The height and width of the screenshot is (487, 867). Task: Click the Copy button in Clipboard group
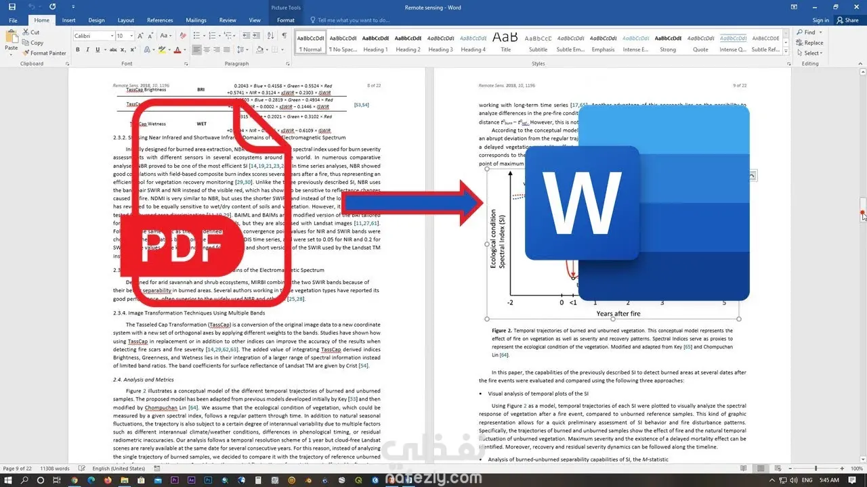(33, 43)
